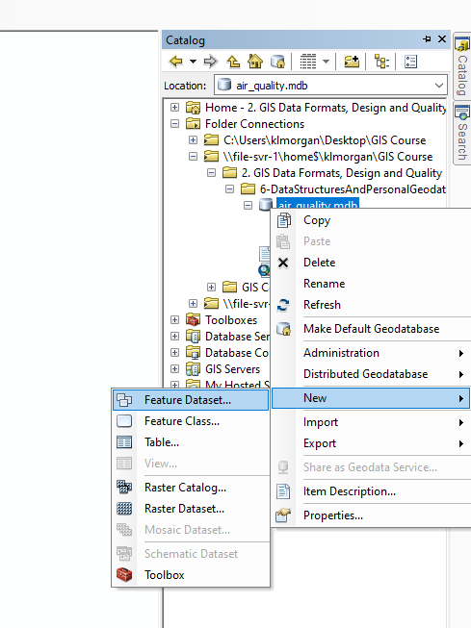Click the Options list icon in toolbar

point(411,62)
